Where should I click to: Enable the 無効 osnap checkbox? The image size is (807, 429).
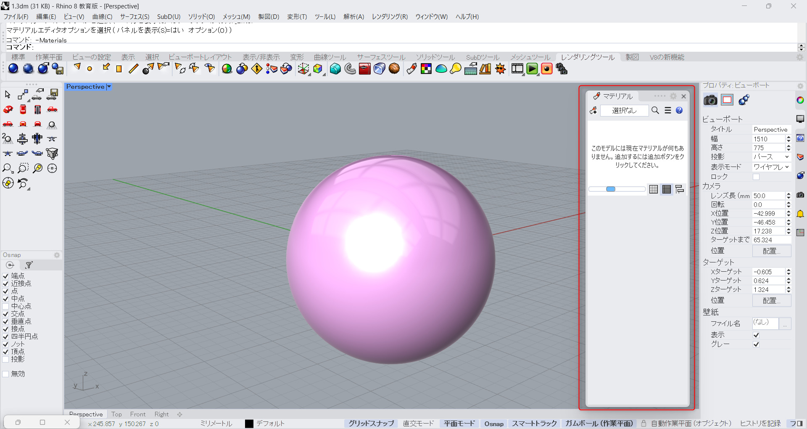coord(5,374)
